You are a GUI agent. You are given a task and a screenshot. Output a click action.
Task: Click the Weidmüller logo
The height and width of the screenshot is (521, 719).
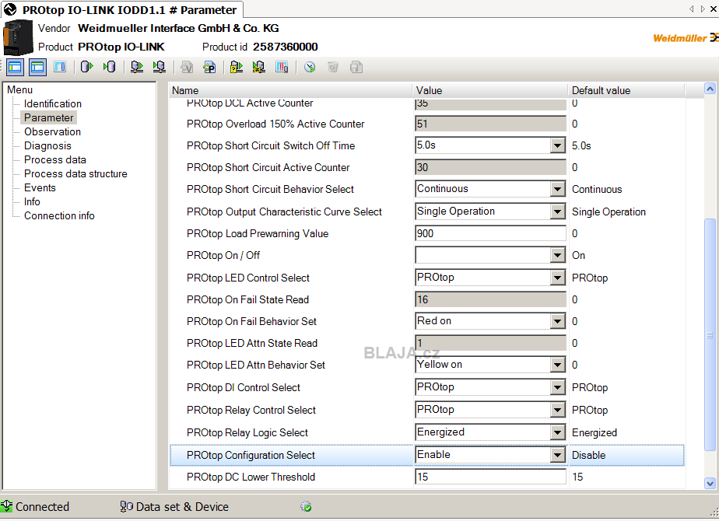pos(686,38)
